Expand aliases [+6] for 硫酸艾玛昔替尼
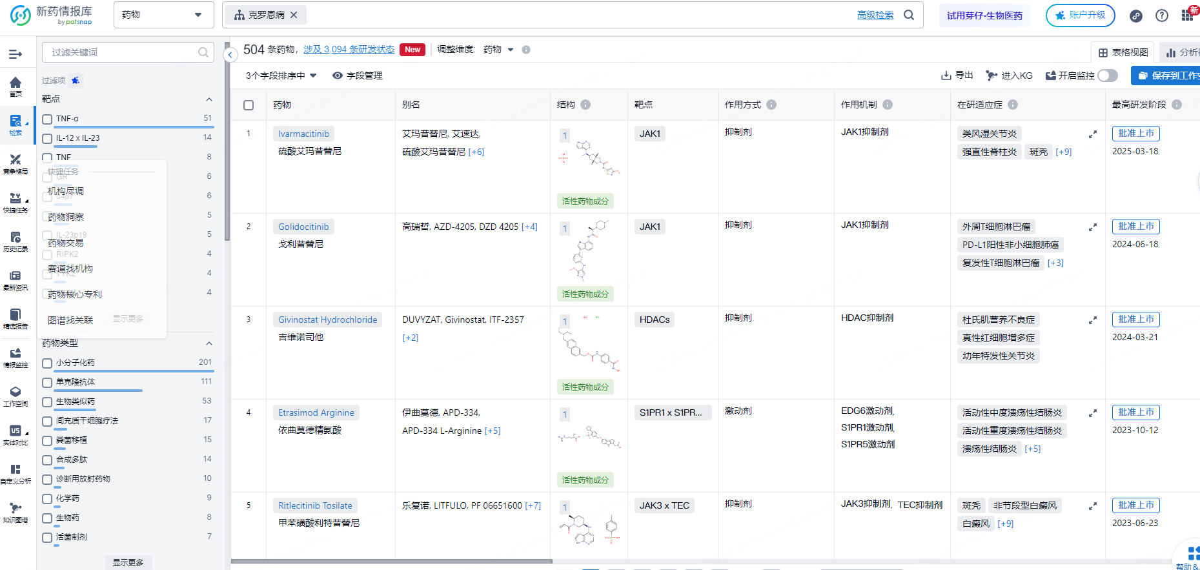The image size is (1200, 570). 476,152
